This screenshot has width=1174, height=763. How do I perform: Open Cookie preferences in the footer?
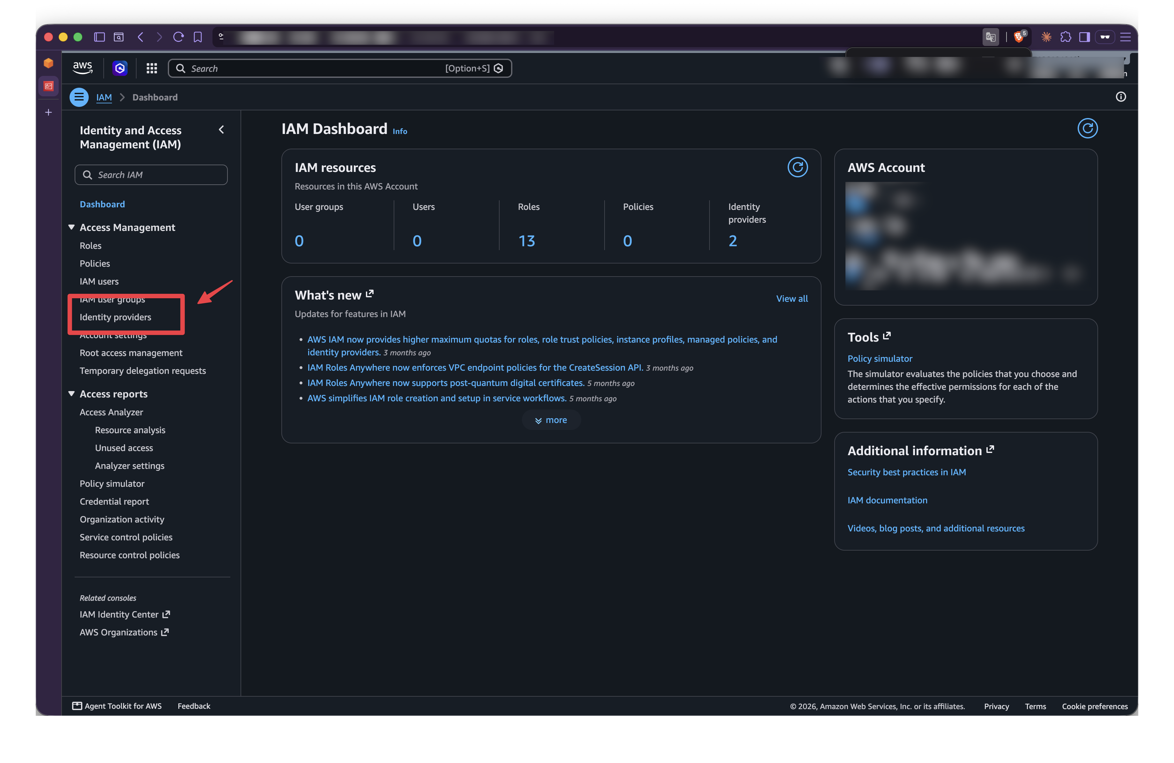pyautogui.click(x=1095, y=706)
